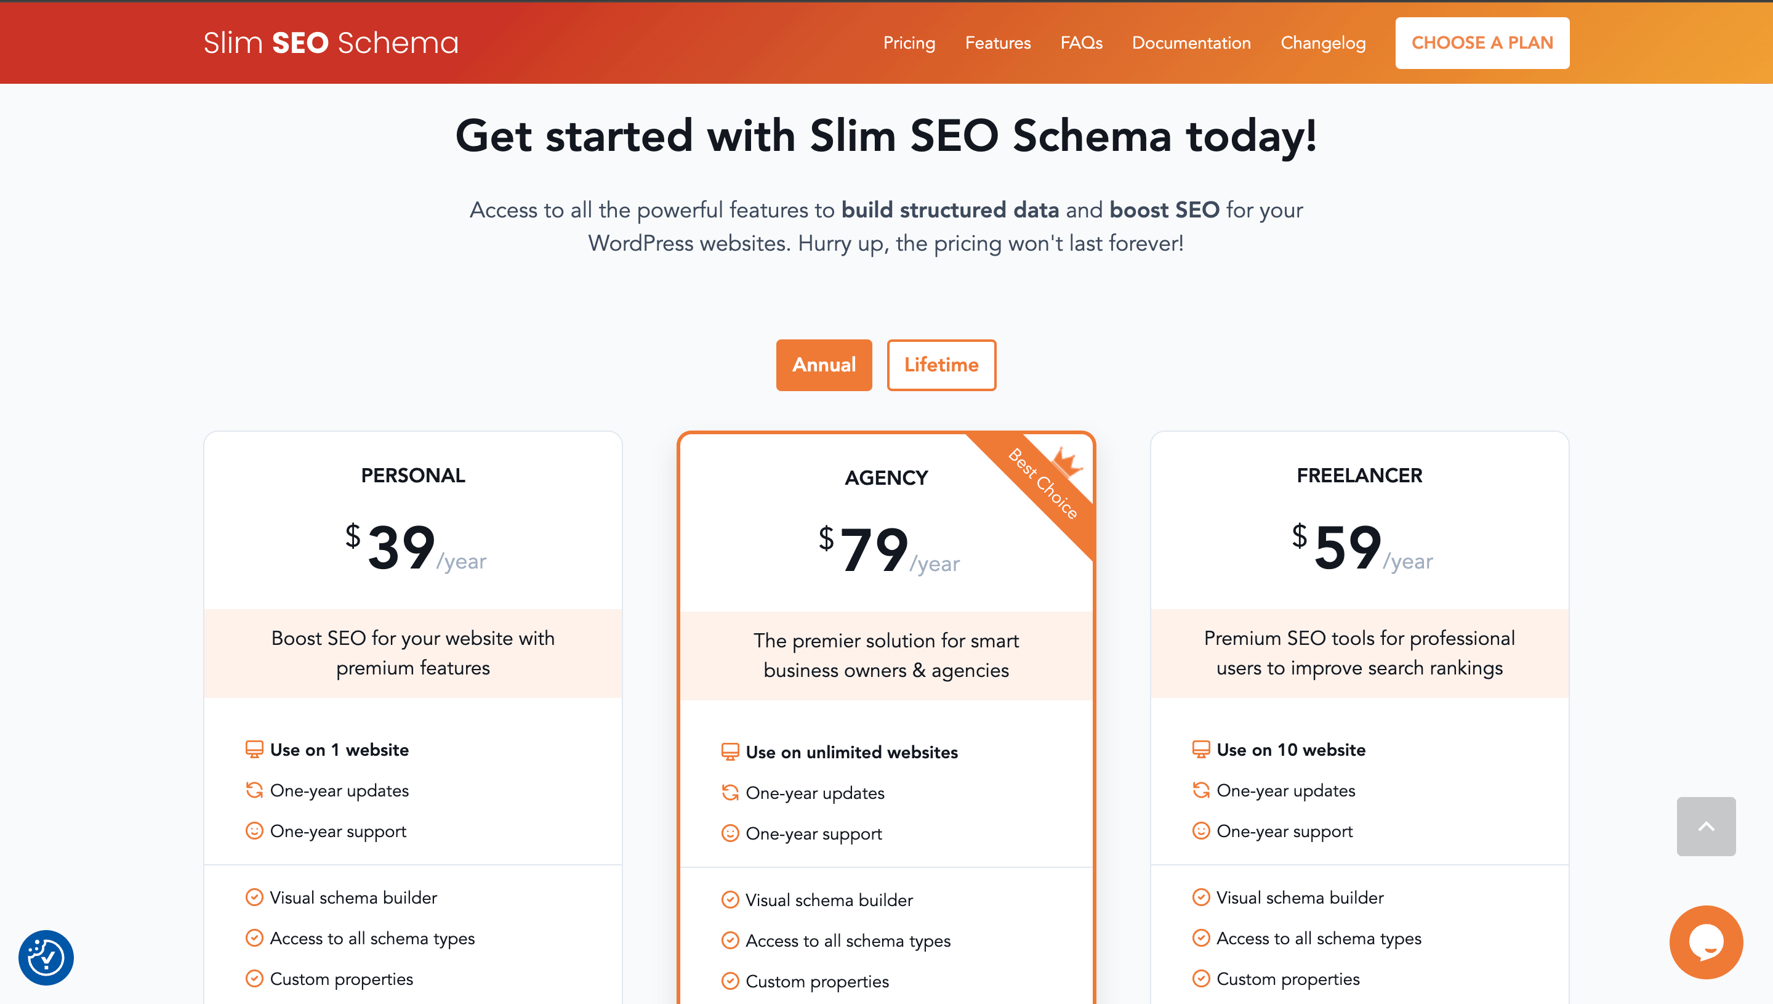Open FAQs from the navigation bar
1773x1004 pixels.
(x=1080, y=43)
